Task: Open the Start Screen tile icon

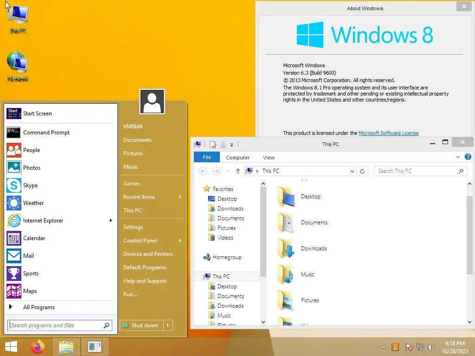Action: (x=14, y=114)
